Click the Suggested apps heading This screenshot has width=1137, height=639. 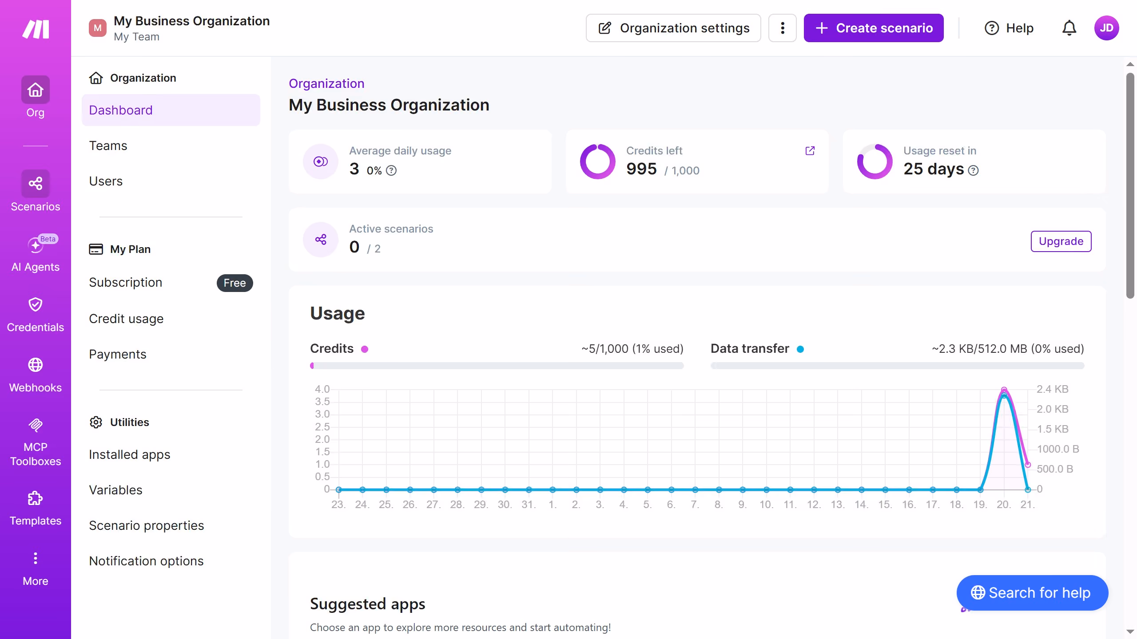click(x=368, y=604)
